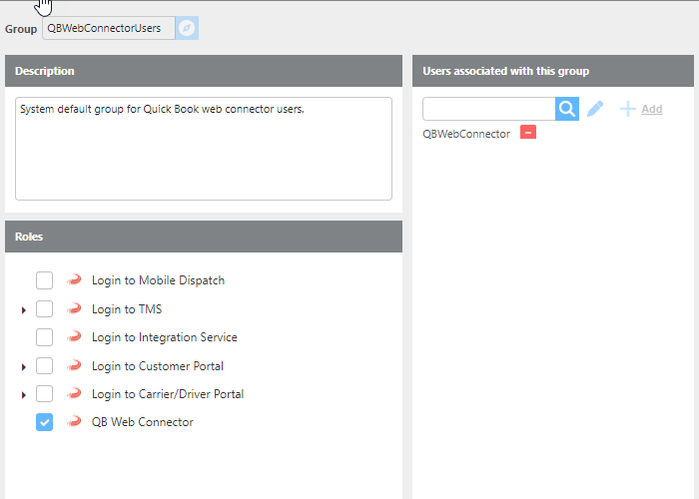Expand the Login to Carrier/Driver Portal node

tap(23, 395)
